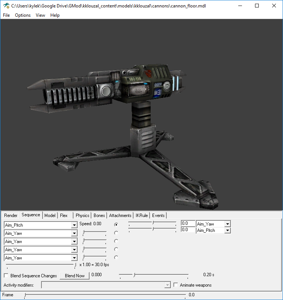Click the blend time slider near 0.20 s
The width and height of the screenshot is (283, 300).
point(154,275)
